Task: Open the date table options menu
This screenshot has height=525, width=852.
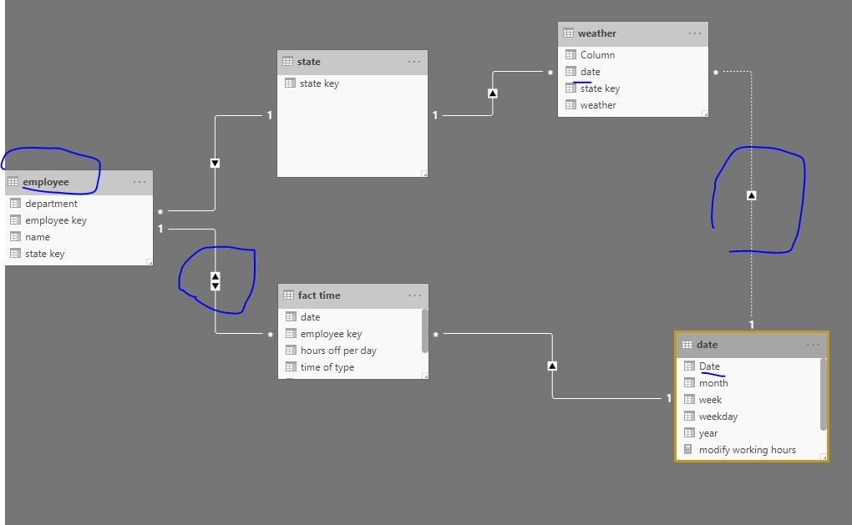Action: click(813, 345)
